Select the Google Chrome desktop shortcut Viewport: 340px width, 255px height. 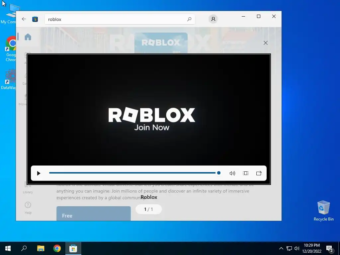[10, 49]
